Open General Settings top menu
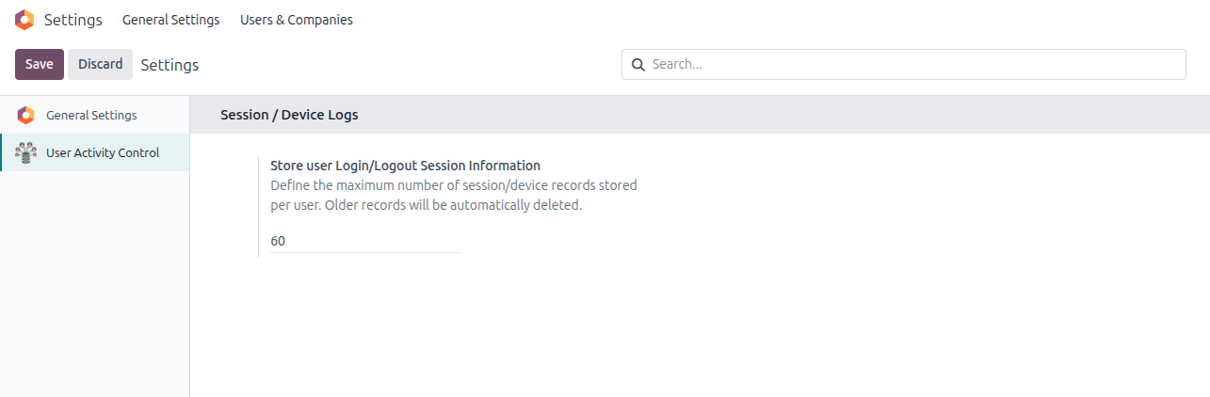1210x397 pixels. click(170, 20)
